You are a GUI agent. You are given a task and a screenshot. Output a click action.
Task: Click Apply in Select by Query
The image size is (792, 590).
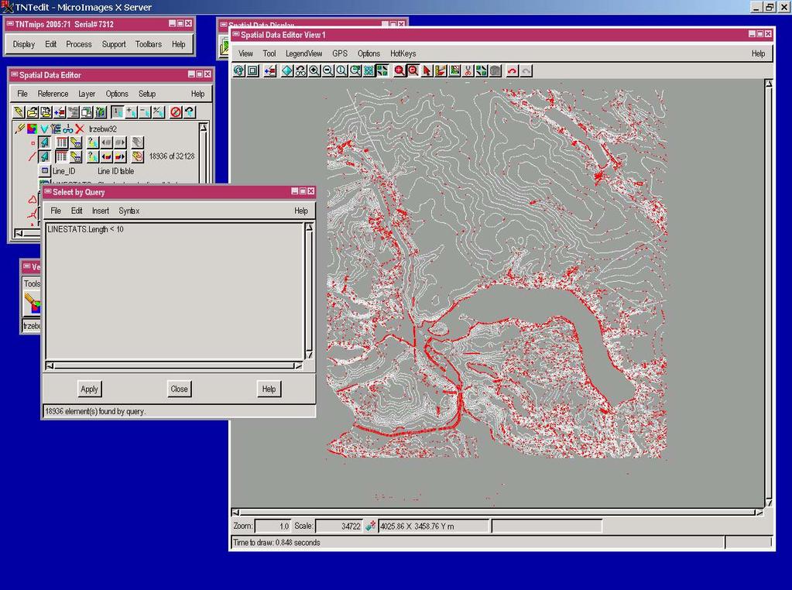pos(89,389)
